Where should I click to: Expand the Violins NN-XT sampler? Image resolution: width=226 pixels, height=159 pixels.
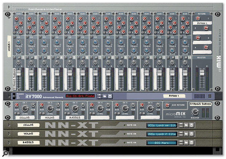(9, 134)
